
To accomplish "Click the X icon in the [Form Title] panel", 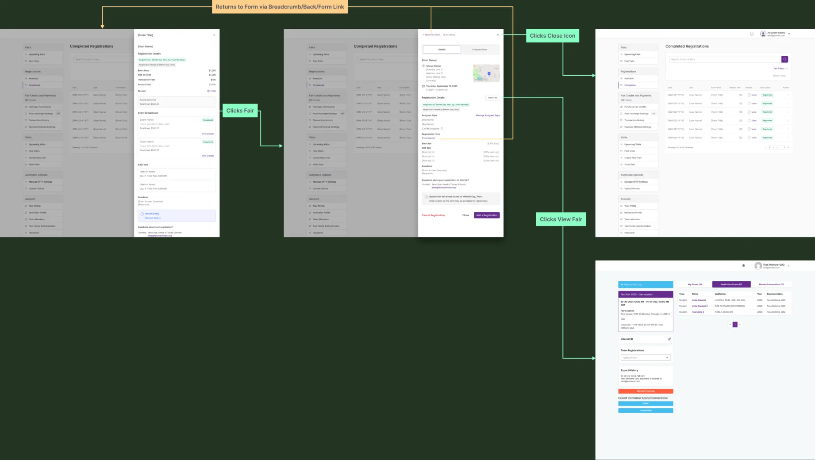I will click(214, 35).
